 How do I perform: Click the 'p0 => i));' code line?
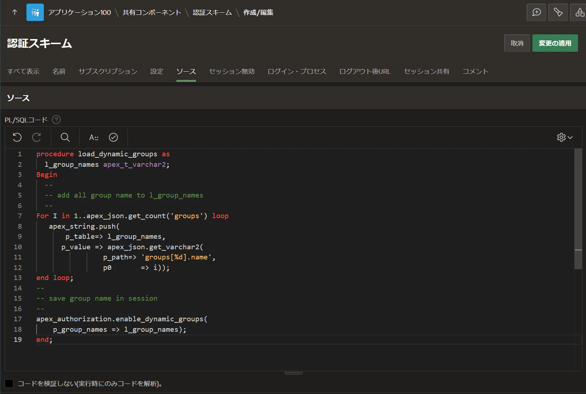click(136, 268)
